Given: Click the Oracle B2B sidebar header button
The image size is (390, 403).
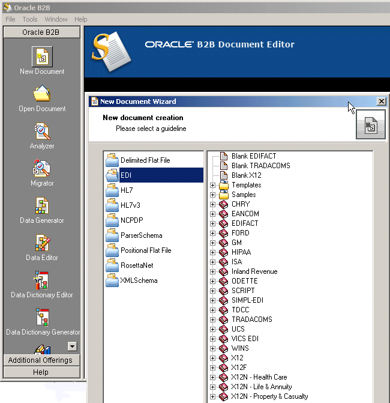Looking at the screenshot, I should pyautogui.click(x=41, y=32).
